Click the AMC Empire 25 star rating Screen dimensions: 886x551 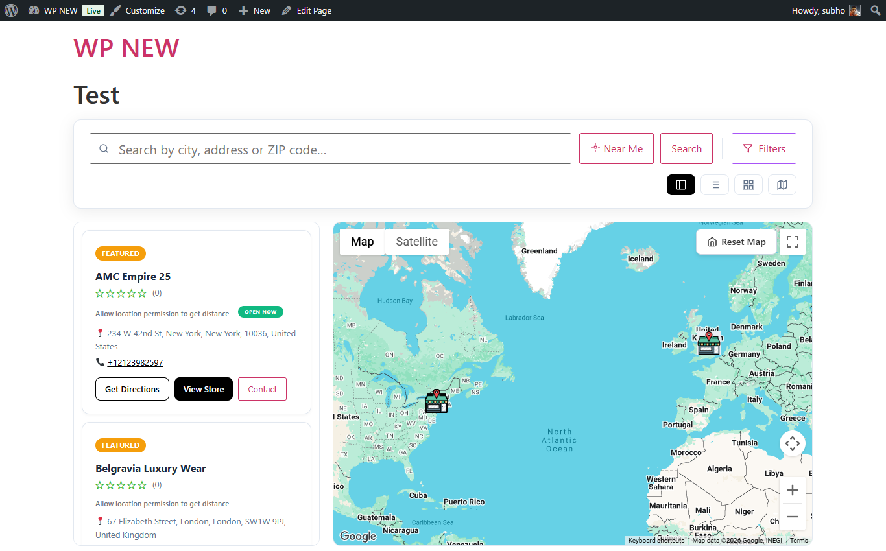pos(121,293)
